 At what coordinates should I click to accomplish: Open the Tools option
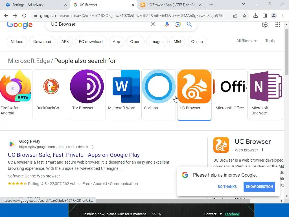(270, 41)
